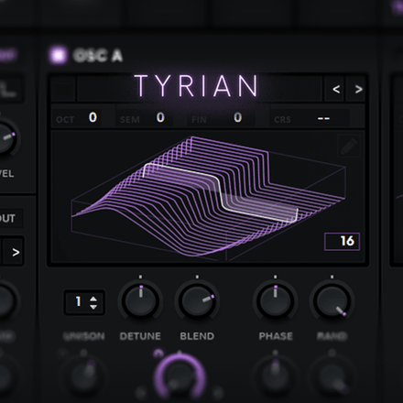
Task: Select previous wavetable with left arrow
Action: tap(336, 89)
